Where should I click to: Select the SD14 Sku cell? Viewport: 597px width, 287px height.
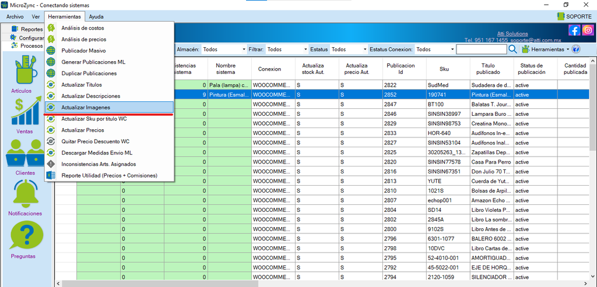(x=448, y=210)
